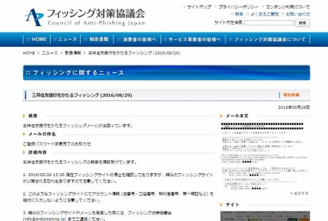
Task: Click the breadcrumb text 三井住友銀行をかたるフィッシング (2016/08/29)
Action: [x=134, y=53]
